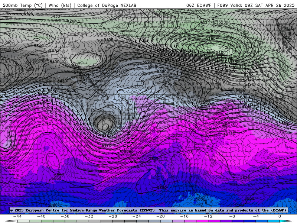Click "F099 Valid: 09Z SAT APR 26 2025"
Screen dimensions: 297x223
tap(256, 5)
